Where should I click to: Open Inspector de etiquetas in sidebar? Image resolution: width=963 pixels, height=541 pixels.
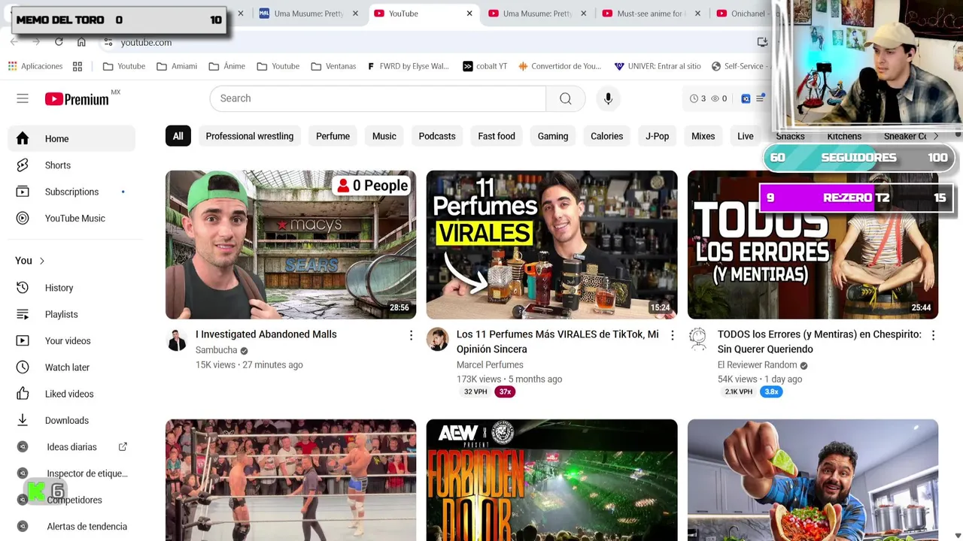coord(71,473)
